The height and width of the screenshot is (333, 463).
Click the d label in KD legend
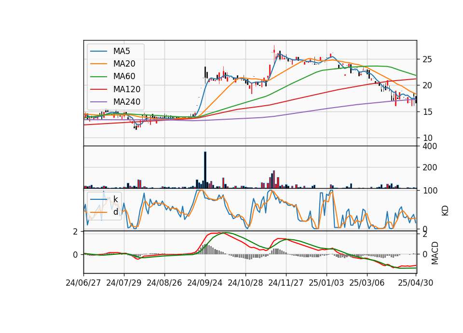[116, 212]
